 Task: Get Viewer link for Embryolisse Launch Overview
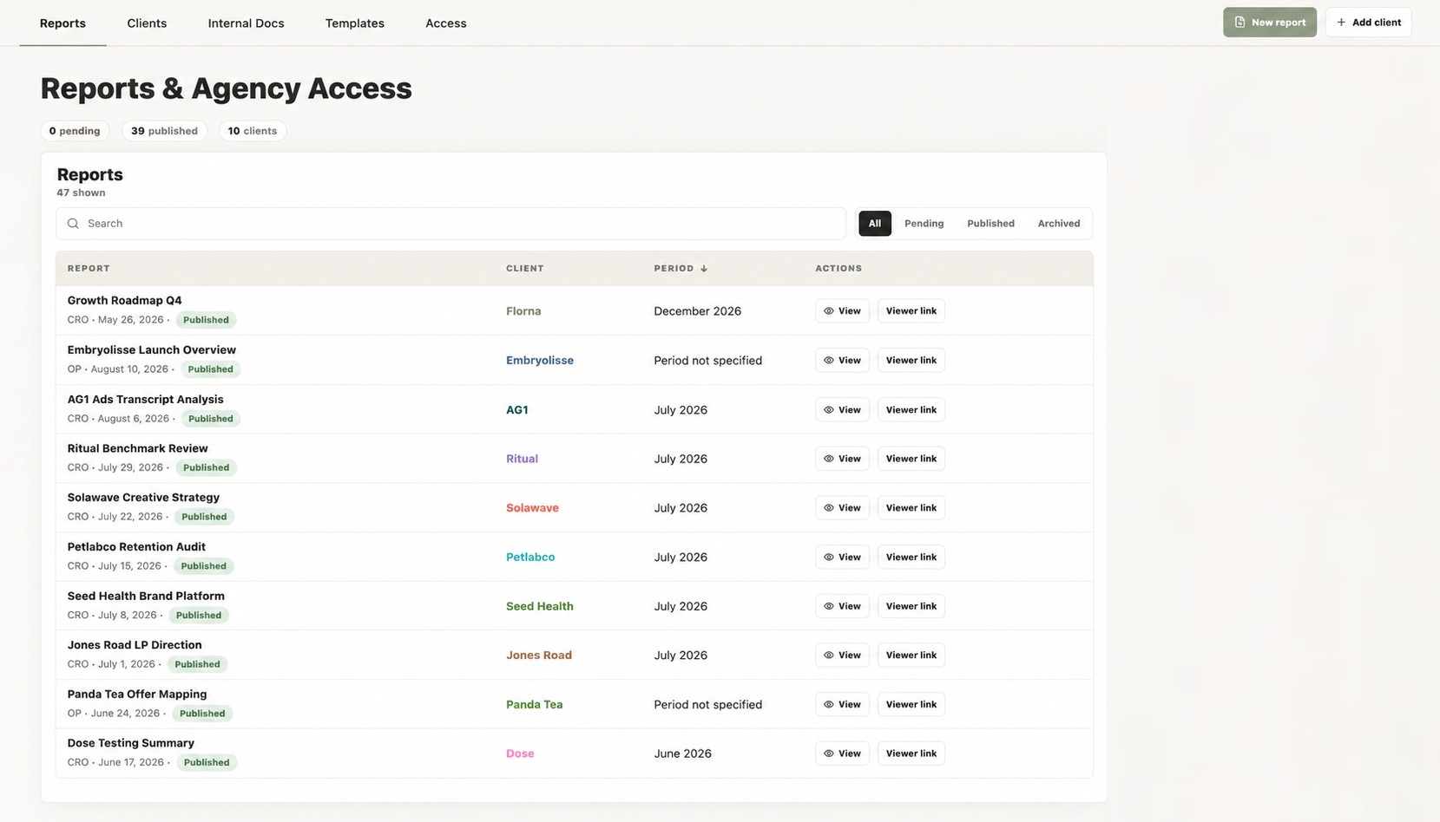pos(911,361)
